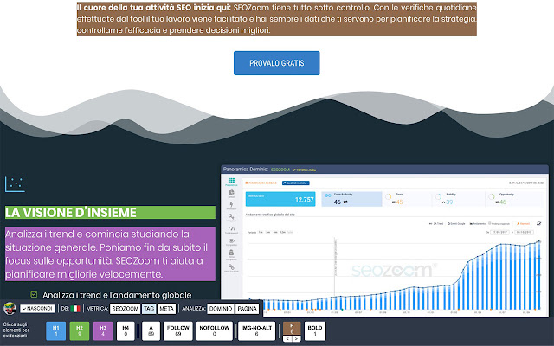The width and height of the screenshot is (554, 346).
Task: Toggle the A links highlight button
Action: click(151, 330)
